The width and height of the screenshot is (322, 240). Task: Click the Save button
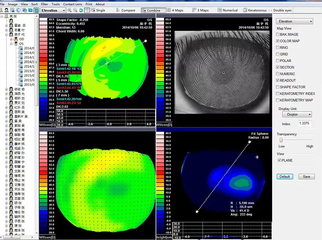tap(306, 177)
